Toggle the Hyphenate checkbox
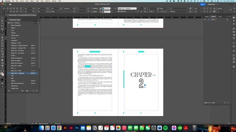236x132 pixels. (x=119, y=11)
